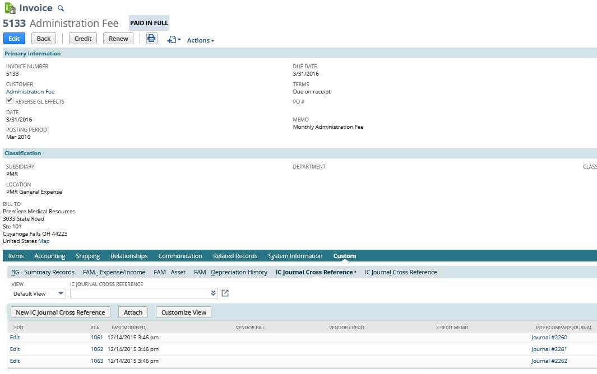The image size is (597, 374).
Task: Open the Default View dropdown
Action: pos(38,293)
